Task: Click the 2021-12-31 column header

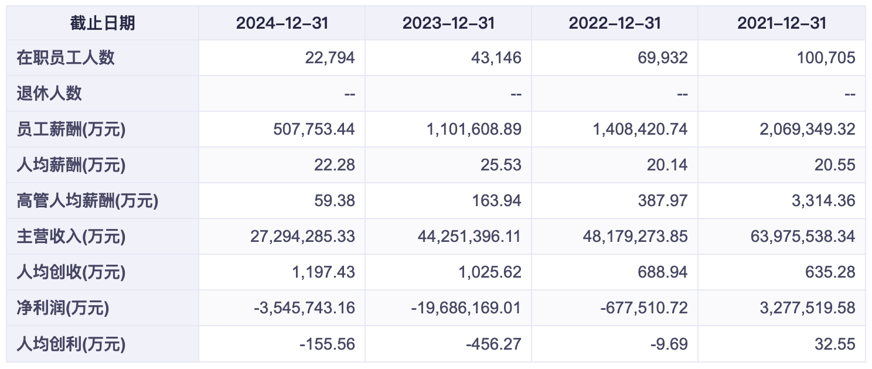Action: tap(782, 23)
